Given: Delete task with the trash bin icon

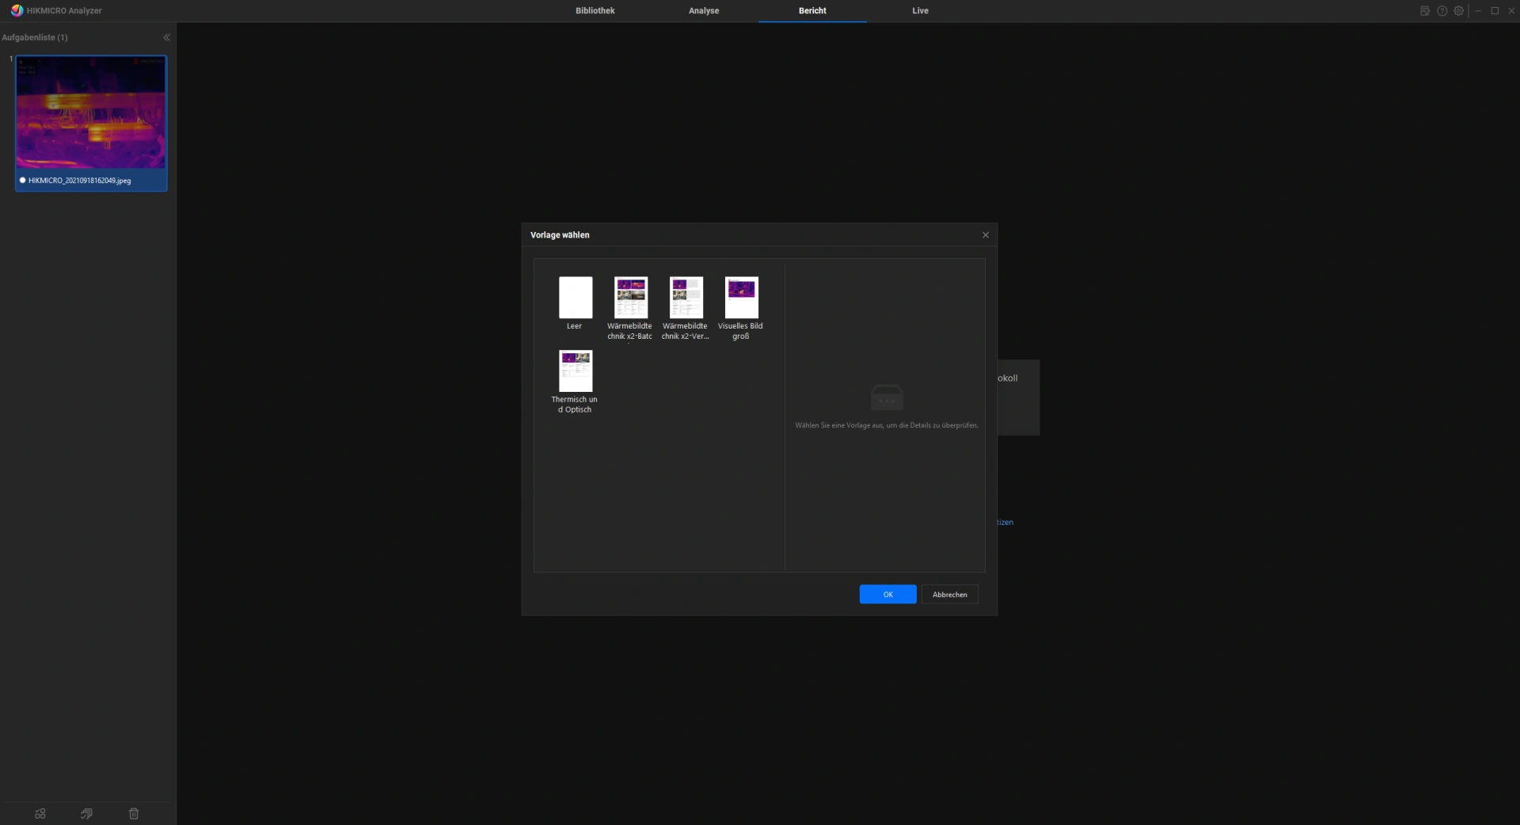Looking at the screenshot, I should (x=134, y=813).
